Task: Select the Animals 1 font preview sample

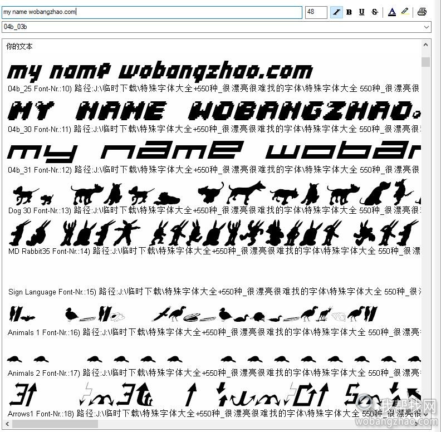Action: tap(193, 314)
